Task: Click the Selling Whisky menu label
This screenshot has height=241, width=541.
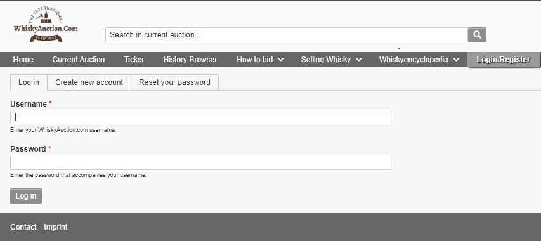Action: [326, 60]
